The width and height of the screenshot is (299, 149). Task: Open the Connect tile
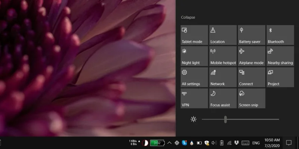coord(252,77)
